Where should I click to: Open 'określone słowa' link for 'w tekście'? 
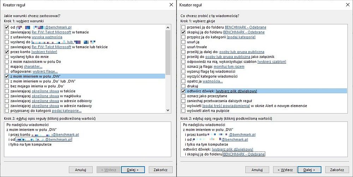(45, 91)
